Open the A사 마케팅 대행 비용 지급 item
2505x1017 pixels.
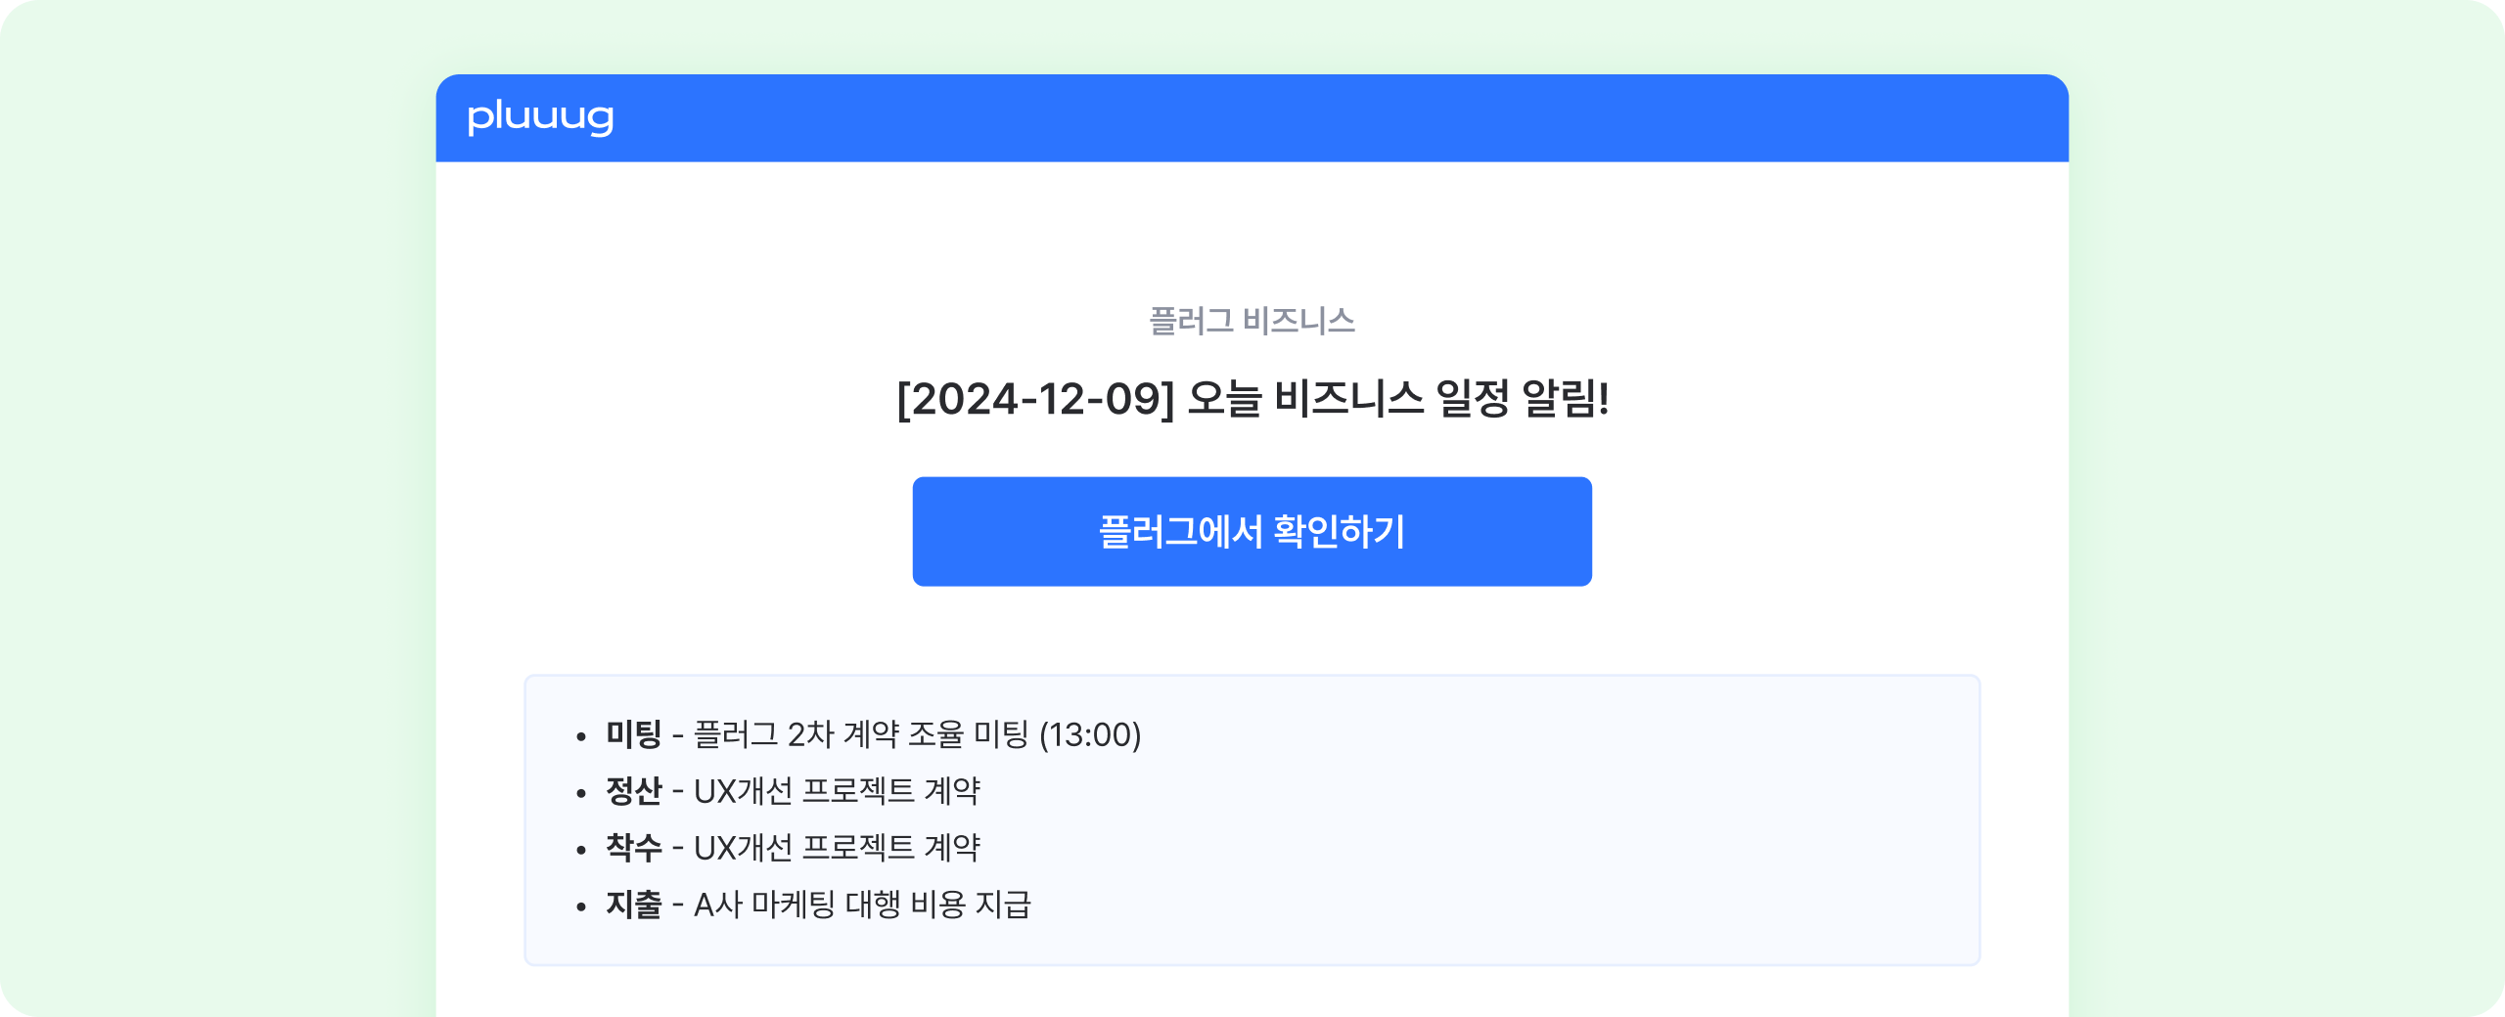(x=862, y=905)
